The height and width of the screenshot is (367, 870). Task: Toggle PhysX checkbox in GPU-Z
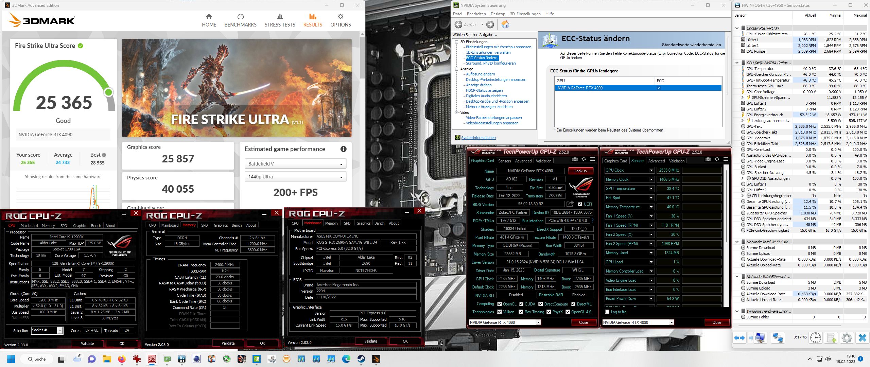click(549, 312)
